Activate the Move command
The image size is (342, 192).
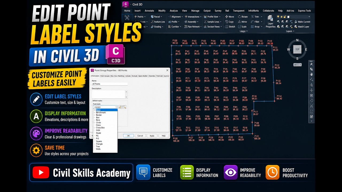[x=229, y=17]
